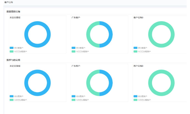Toggle 待分配客户 legend label in managed 客户公海3 card
Viewport: 190px width, 114px height.
tap(143, 48)
